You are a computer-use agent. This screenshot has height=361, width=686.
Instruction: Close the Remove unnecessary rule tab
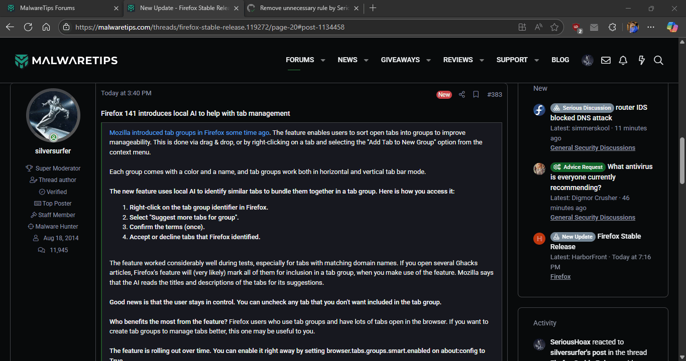tap(356, 8)
